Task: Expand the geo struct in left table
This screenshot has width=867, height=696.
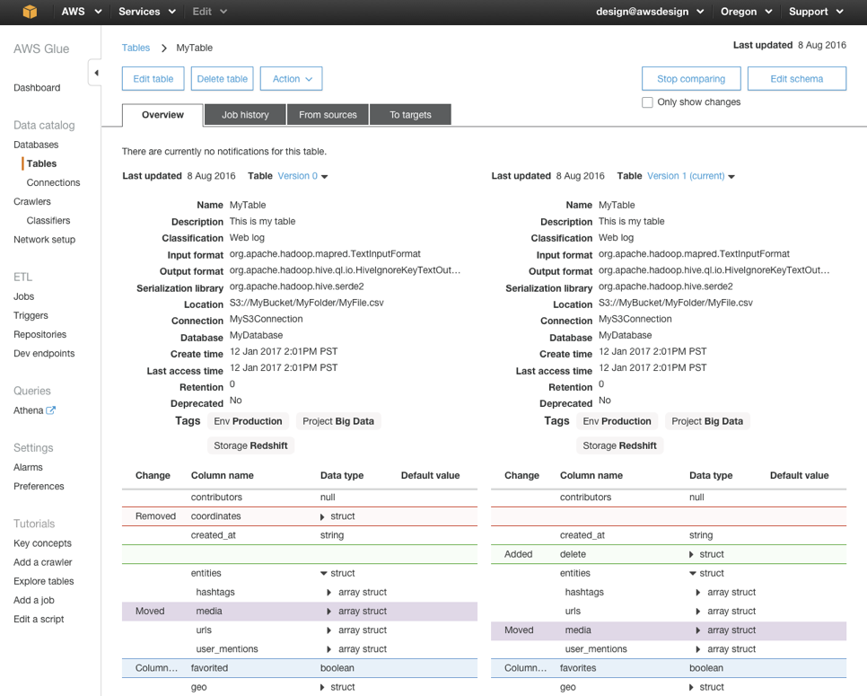Action: (322, 687)
